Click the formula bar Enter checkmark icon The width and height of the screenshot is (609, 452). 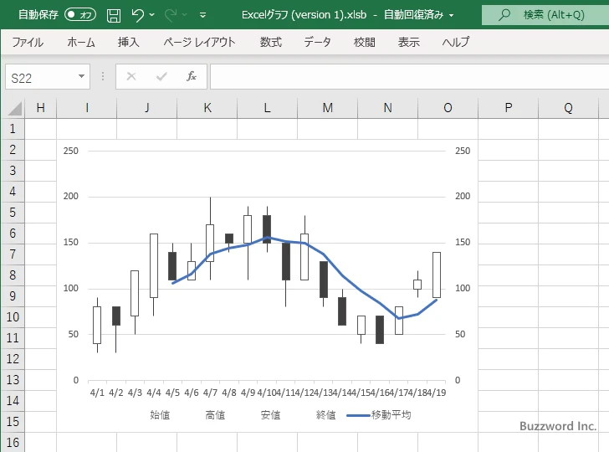click(161, 76)
